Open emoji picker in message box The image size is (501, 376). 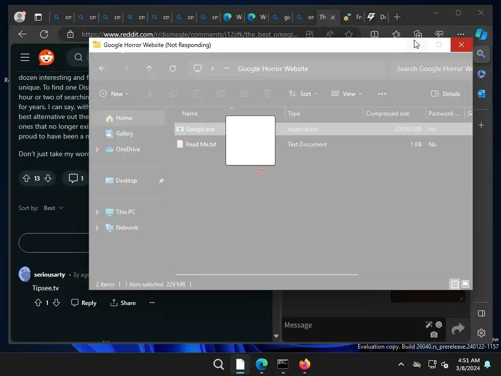click(x=439, y=325)
